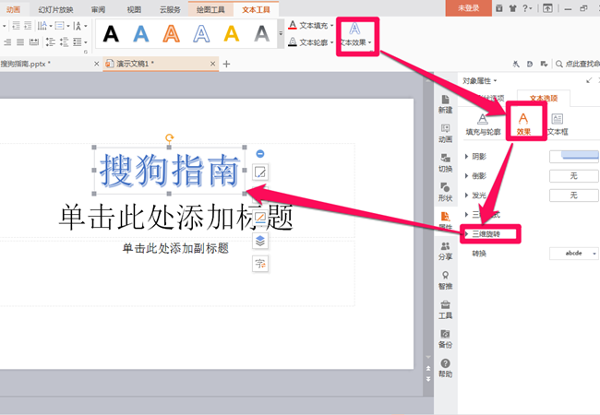
Task: Click the 未登录 login button
Action: click(468, 8)
